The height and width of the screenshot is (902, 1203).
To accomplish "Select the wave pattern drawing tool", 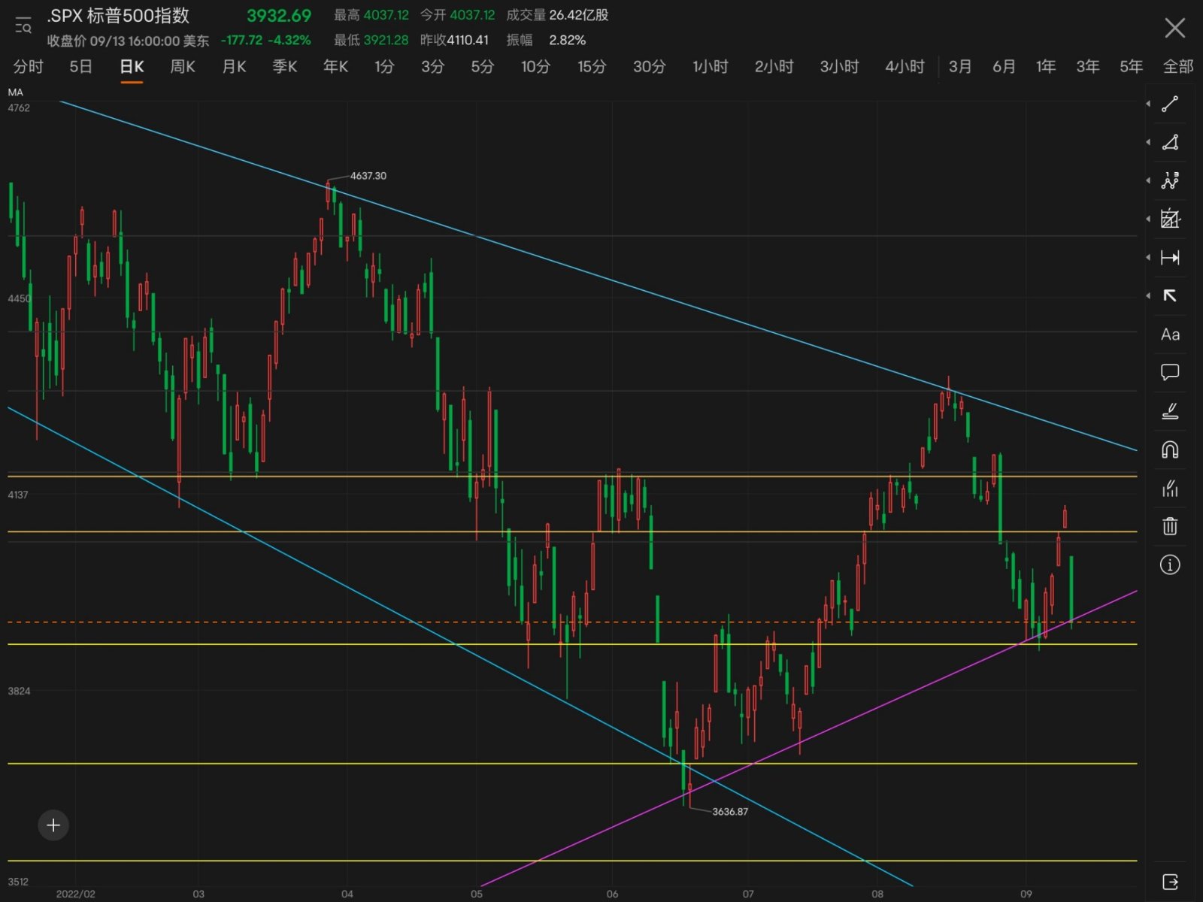I will (1170, 180).
